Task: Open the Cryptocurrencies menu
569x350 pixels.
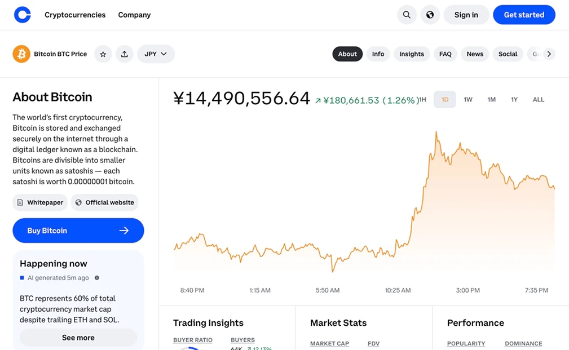Action: point(75,15)
